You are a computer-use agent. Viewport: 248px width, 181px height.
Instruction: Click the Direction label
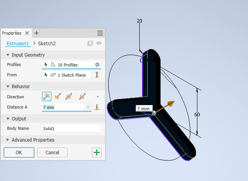point(15,97)
